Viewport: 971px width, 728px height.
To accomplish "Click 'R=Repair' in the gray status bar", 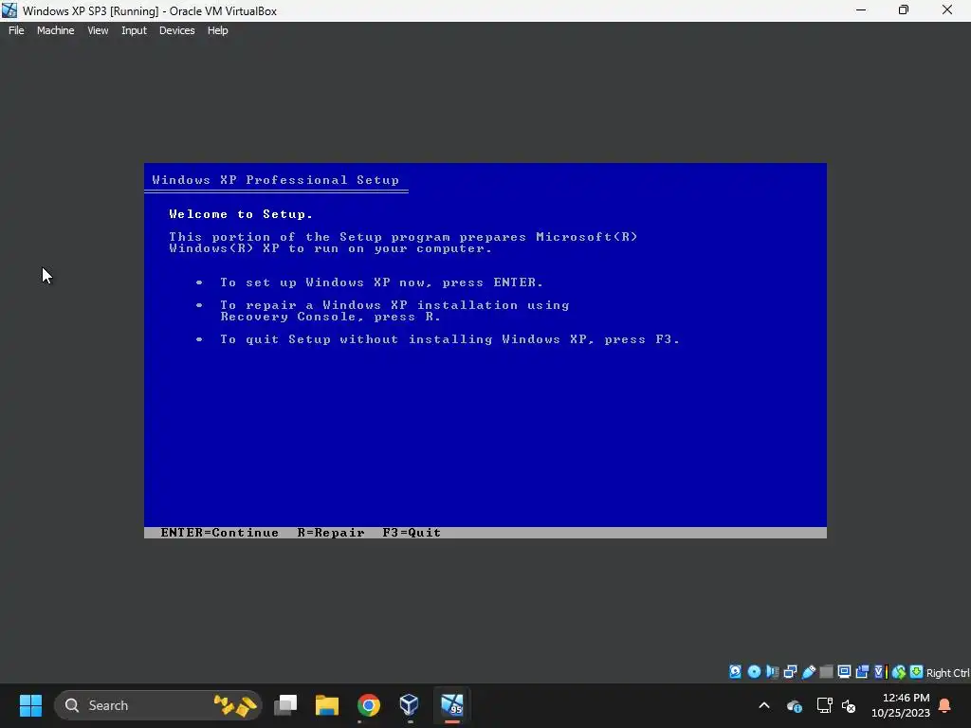I will 331,533.
